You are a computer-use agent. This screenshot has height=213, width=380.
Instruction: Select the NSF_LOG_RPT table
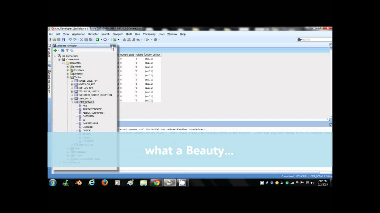[86, 88]
